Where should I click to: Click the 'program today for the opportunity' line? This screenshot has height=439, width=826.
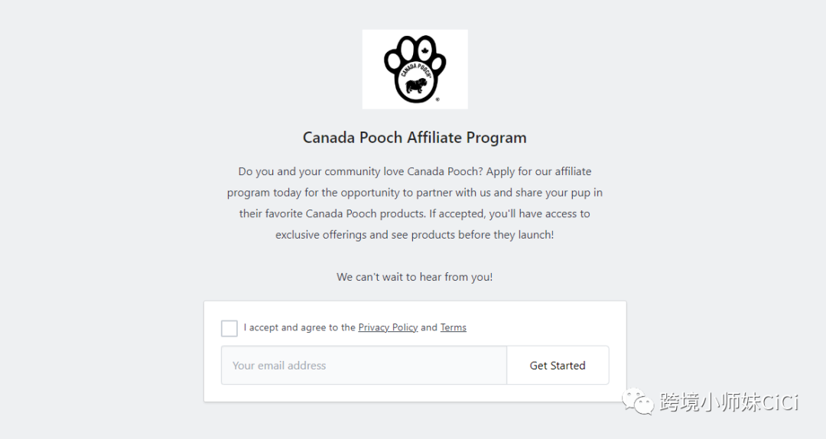coord(415,193)
